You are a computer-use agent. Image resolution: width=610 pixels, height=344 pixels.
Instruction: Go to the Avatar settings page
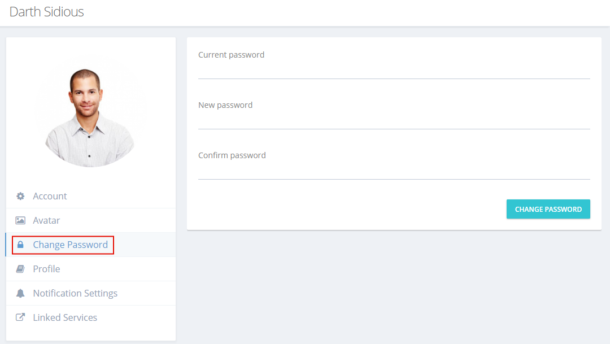pos(91,221)
